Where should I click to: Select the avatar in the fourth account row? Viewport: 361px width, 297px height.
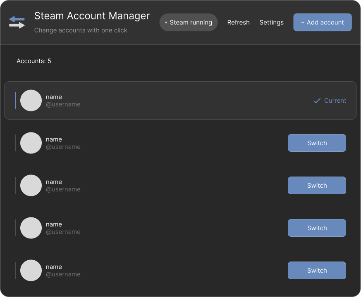click(x=31, y=228)
